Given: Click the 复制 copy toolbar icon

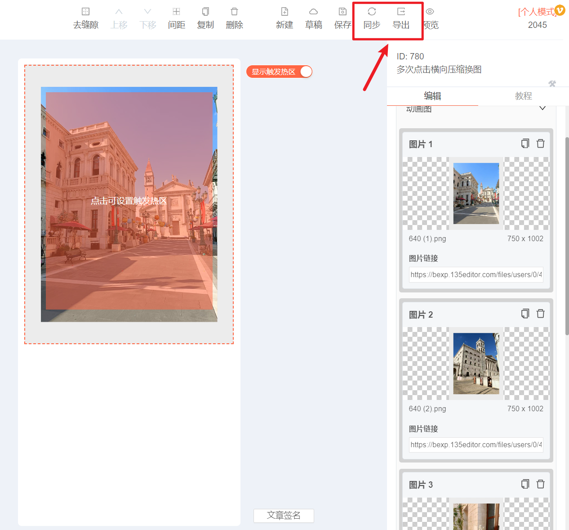Looking at the screenshot, I should (205, 18).
